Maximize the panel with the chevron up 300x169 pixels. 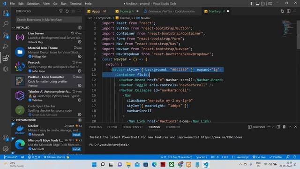[x=290, y=127]
